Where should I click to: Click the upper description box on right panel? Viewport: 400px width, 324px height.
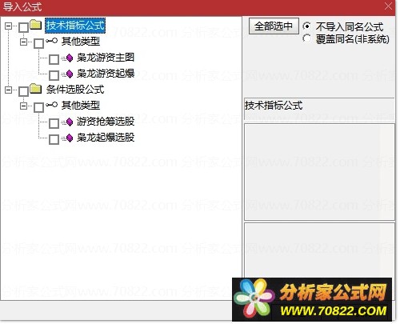(319, 172)
